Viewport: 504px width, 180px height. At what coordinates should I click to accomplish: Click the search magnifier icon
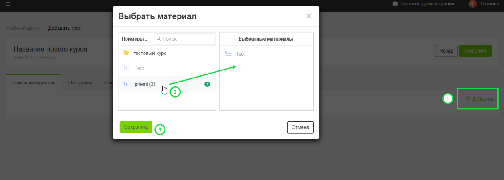[x=158, y=39]
